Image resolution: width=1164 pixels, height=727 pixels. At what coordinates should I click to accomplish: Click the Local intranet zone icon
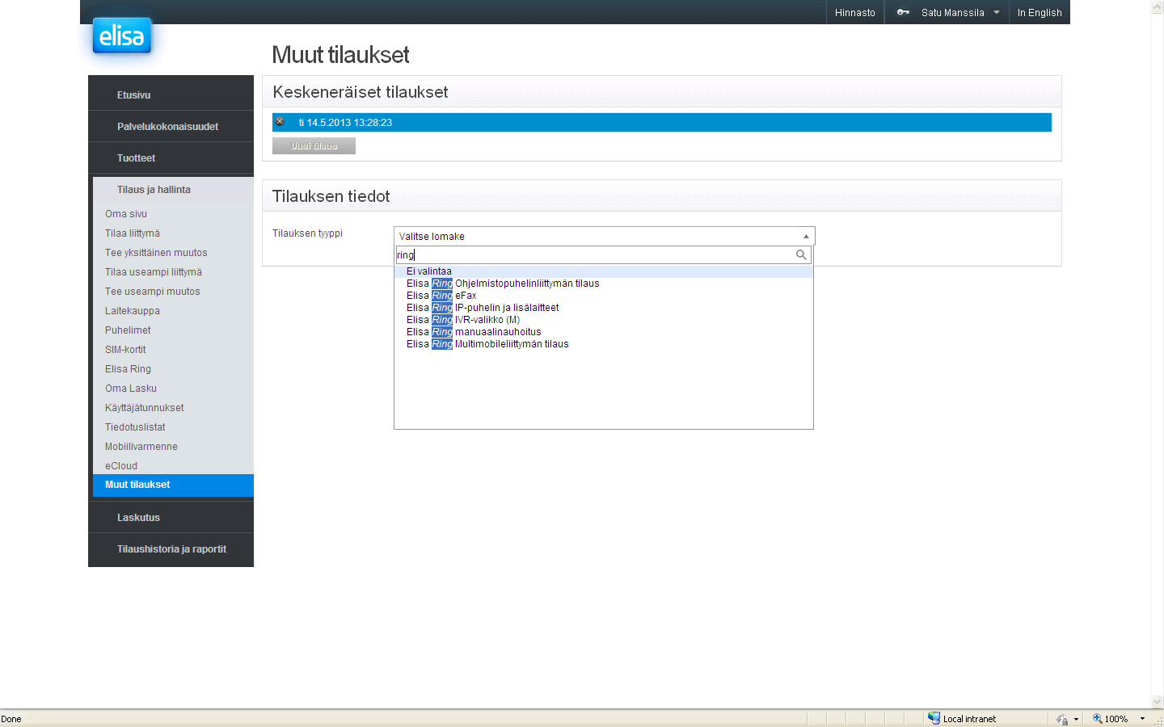[934, 718]
